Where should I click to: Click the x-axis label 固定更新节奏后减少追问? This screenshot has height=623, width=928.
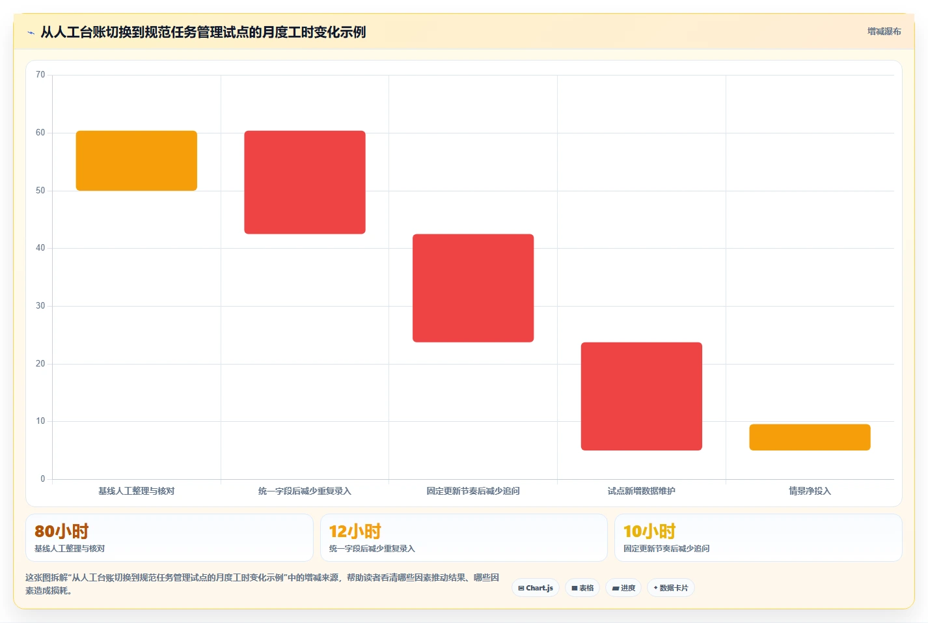point(473,491)
